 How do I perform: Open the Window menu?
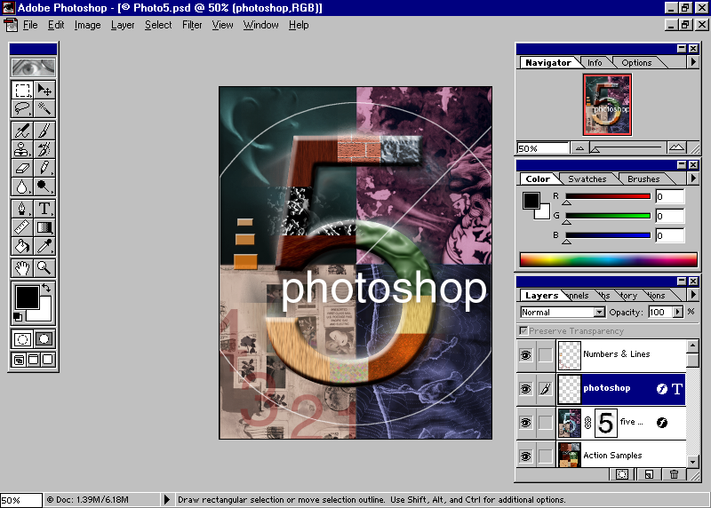click(260, 25)
